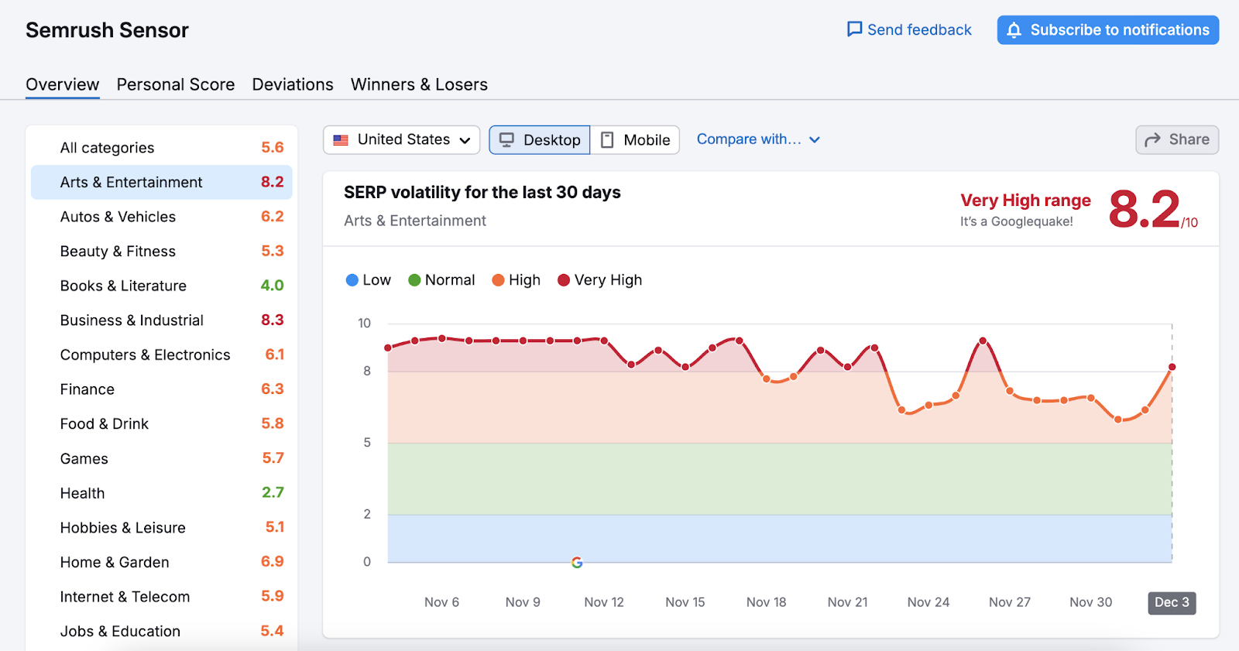The width and height of the screenshot is (1239, 651).
Task: Click the Google update marker icon on chart
Action: 577,563
